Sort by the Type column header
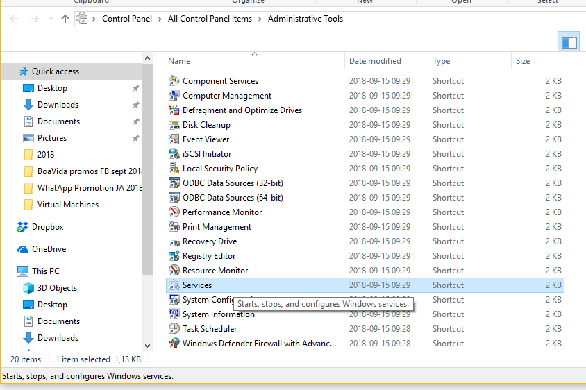 pyautogui.click(x=470, y=61)
